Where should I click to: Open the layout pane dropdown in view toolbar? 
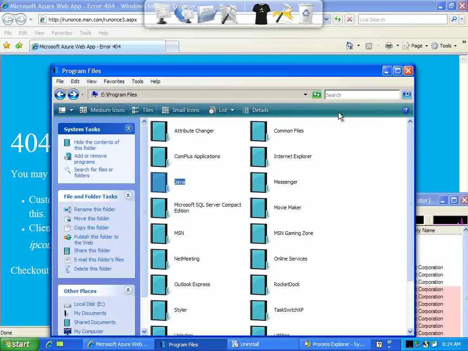point(71,111)
